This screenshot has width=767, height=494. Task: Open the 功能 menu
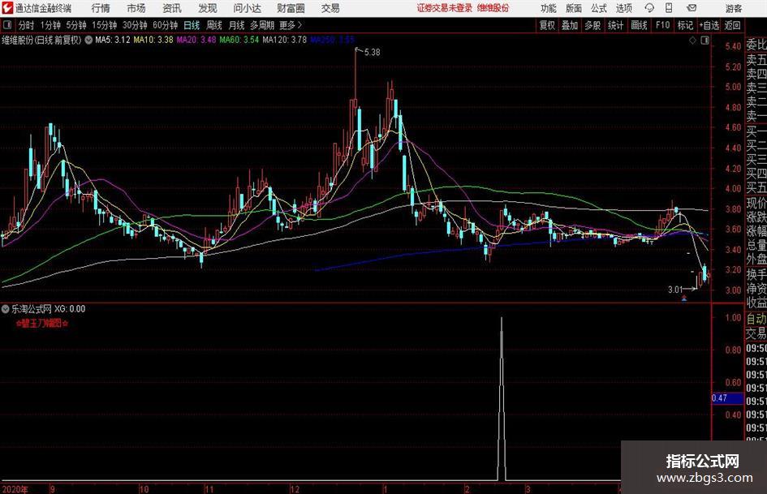549,8
